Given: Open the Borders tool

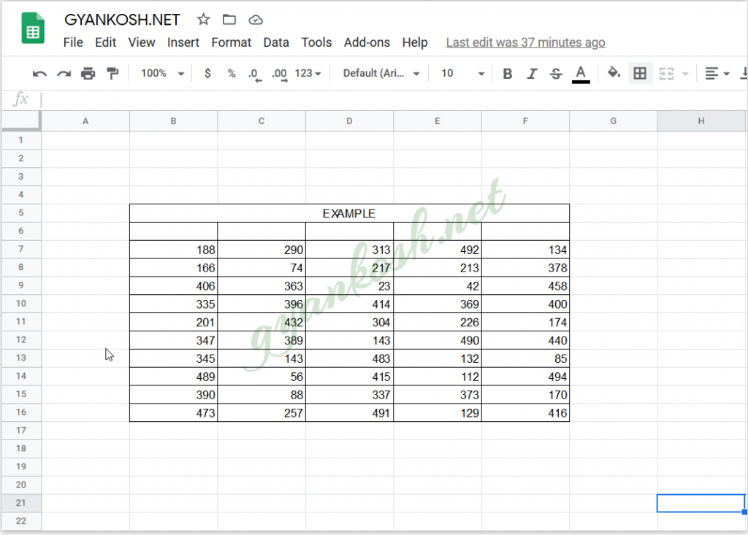Looking at the screenshot, I should click(x=641, y=73).
